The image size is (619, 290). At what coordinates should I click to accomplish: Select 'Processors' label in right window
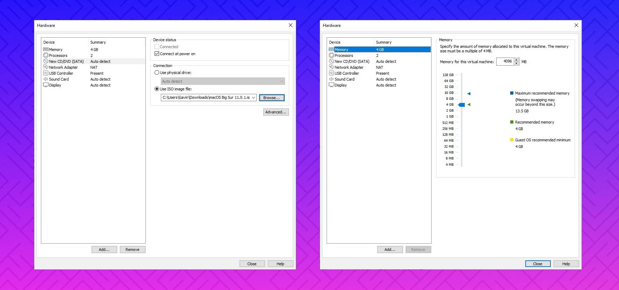coord(344,55)
